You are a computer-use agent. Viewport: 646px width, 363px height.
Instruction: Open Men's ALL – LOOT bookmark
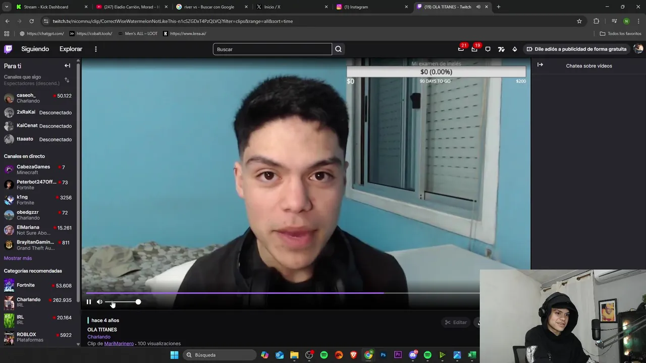coord(137,34)
